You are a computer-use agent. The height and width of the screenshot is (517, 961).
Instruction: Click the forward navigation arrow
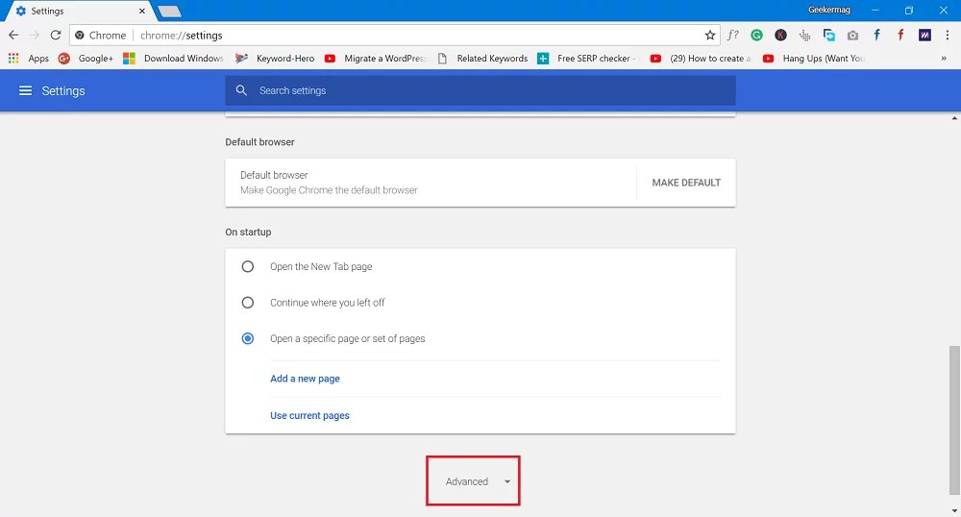pos(35,35)
